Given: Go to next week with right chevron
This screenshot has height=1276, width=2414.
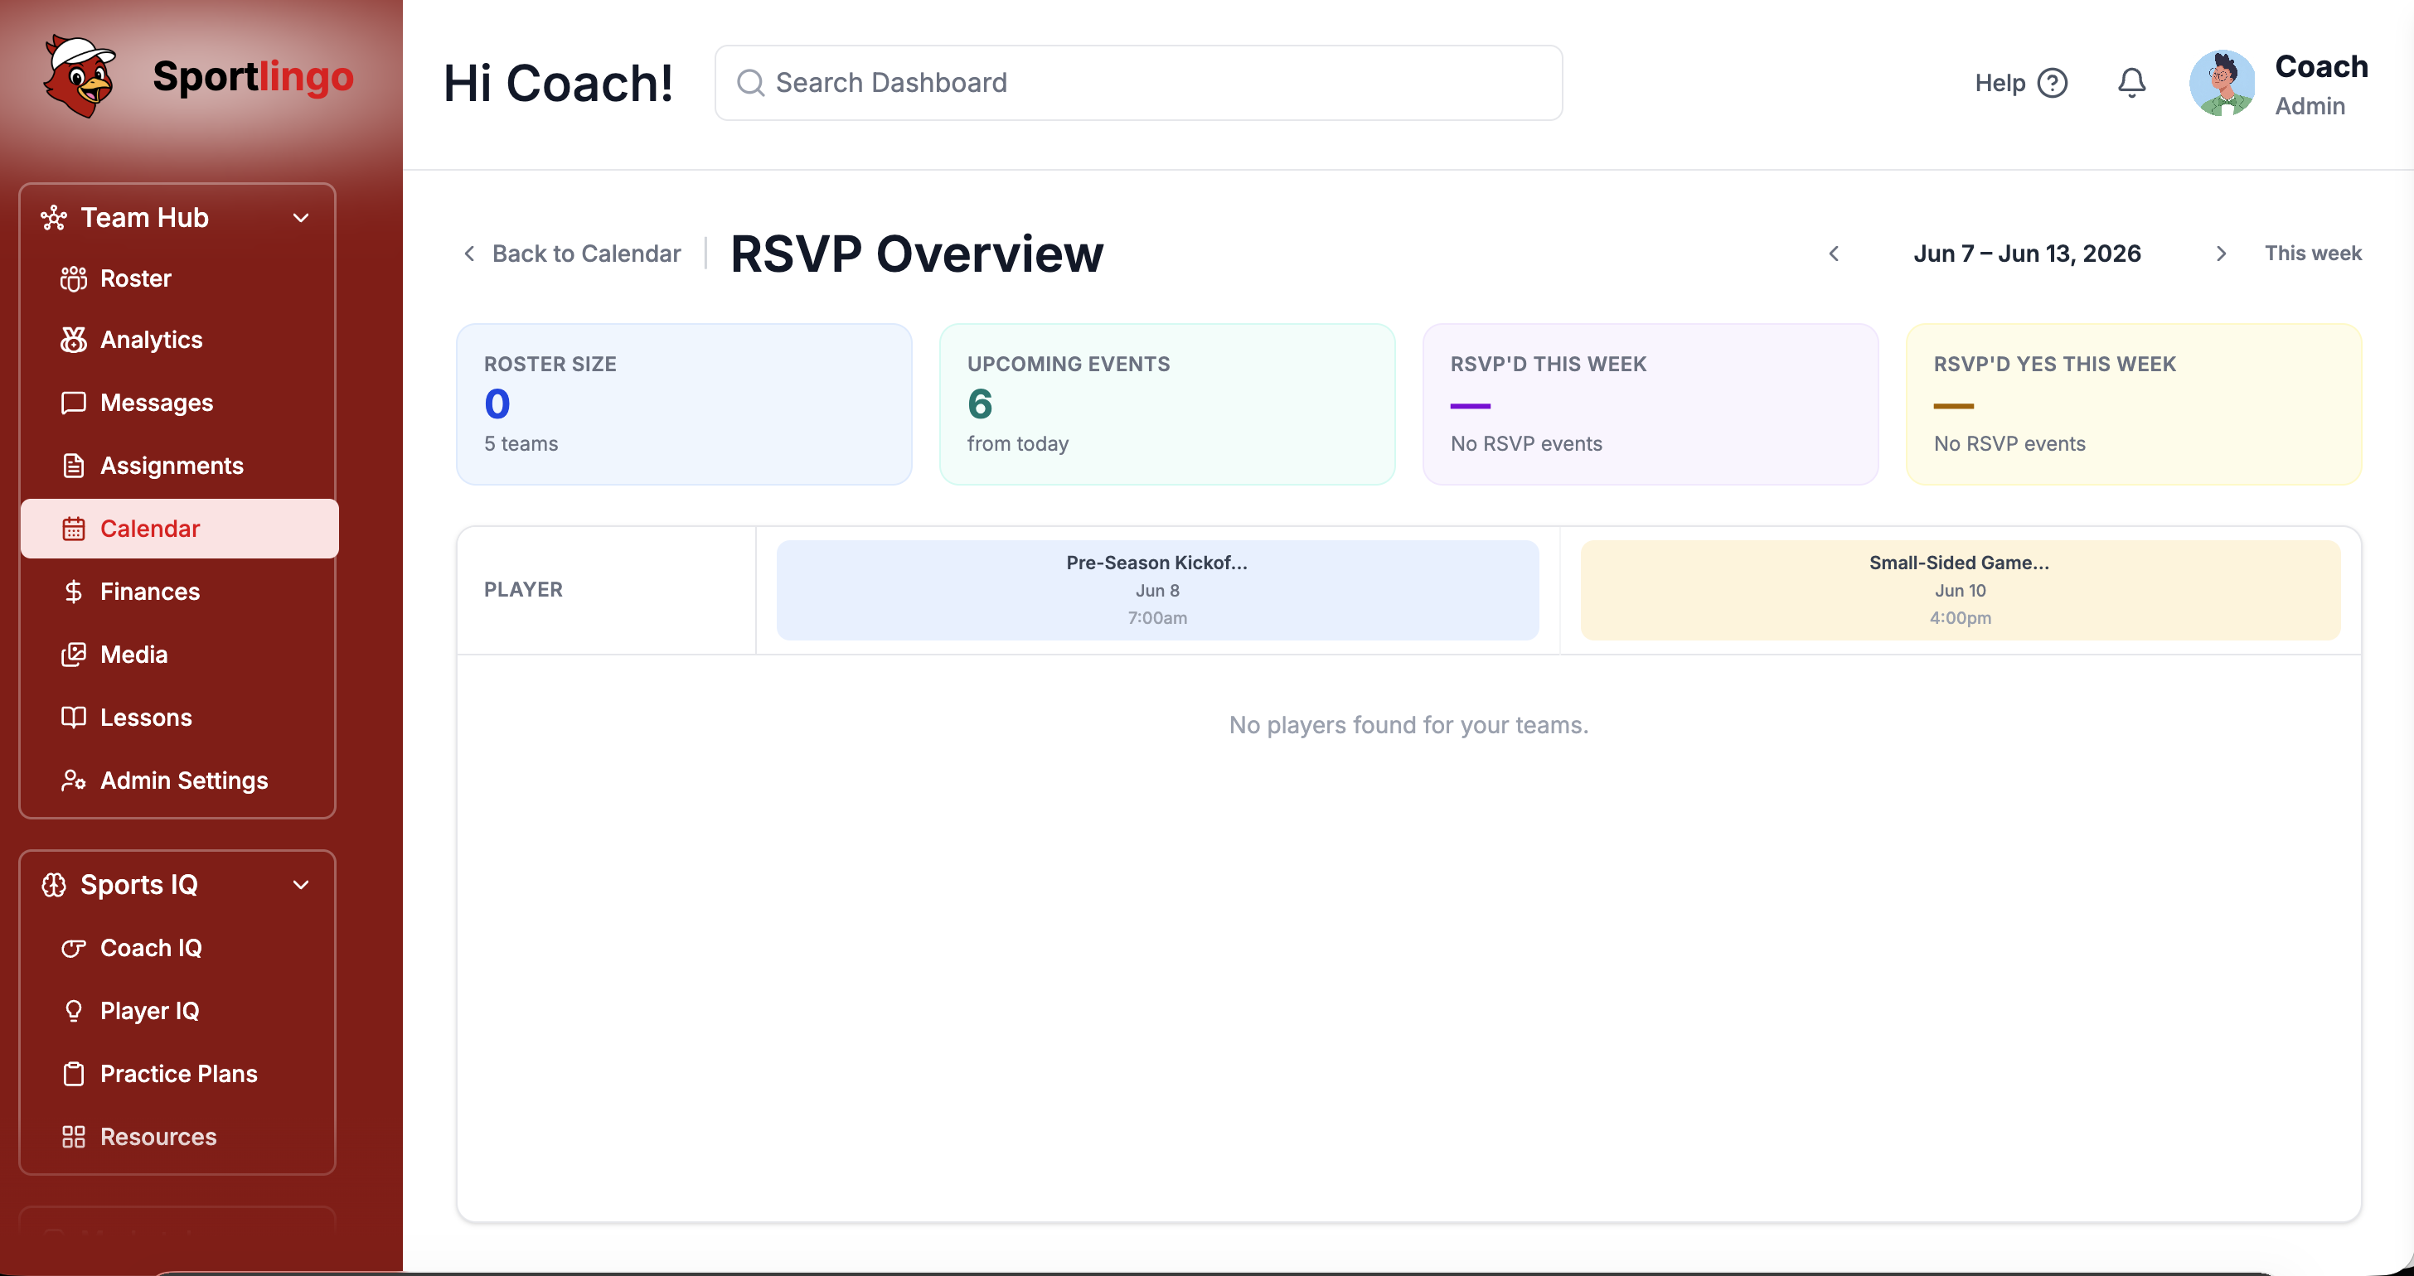Looking at the screenshot, I should pyautogui.click(x=2220, y=254).
